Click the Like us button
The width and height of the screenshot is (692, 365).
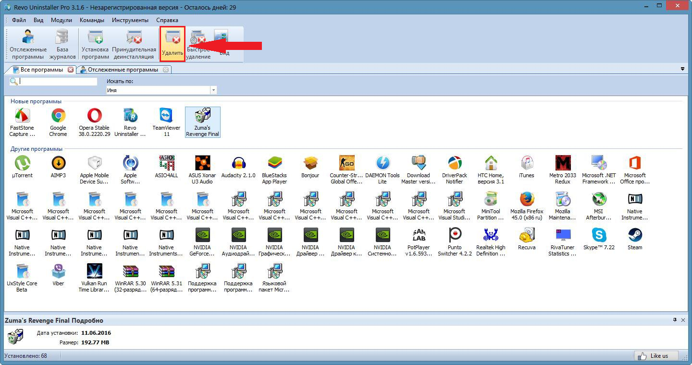click(x=656, y=356)
